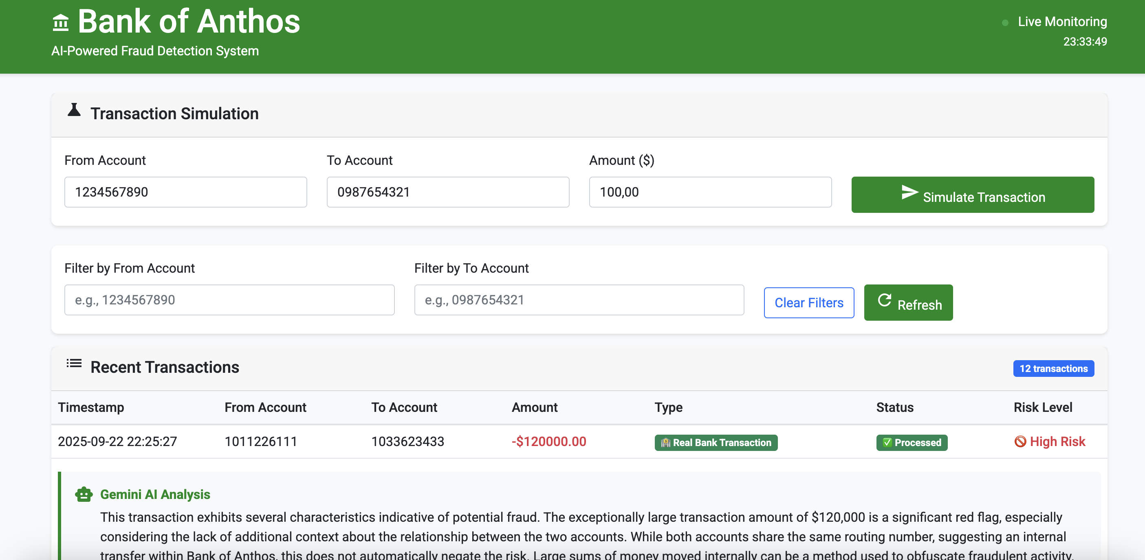Select the Amount ($) field
The height and width of the screenshot is (560, 1145).
pos(710,192)
